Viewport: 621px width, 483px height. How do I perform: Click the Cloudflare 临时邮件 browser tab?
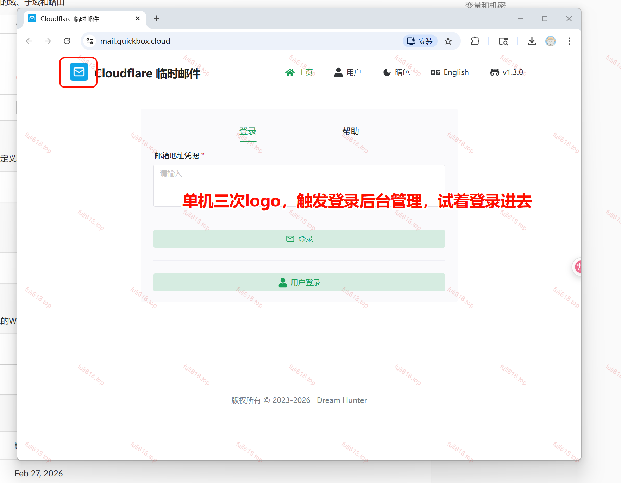point(84,19)
